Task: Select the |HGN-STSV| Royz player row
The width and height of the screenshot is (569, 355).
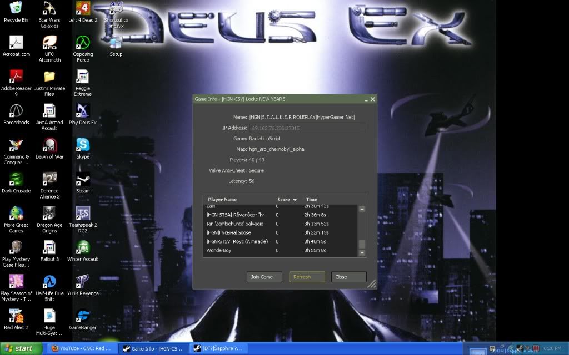Action: [280, 242]
